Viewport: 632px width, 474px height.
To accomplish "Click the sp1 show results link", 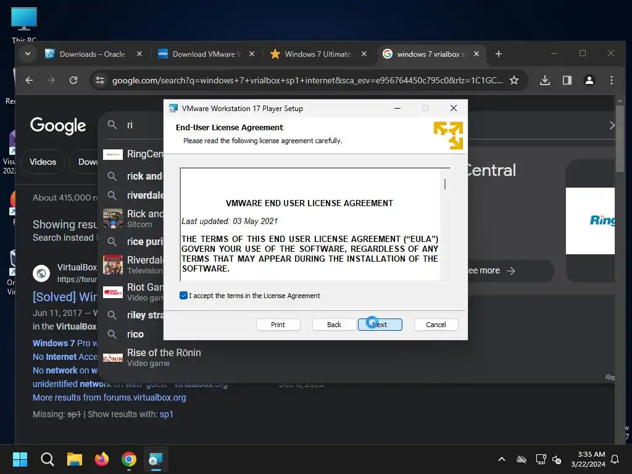I will [167, 414].
